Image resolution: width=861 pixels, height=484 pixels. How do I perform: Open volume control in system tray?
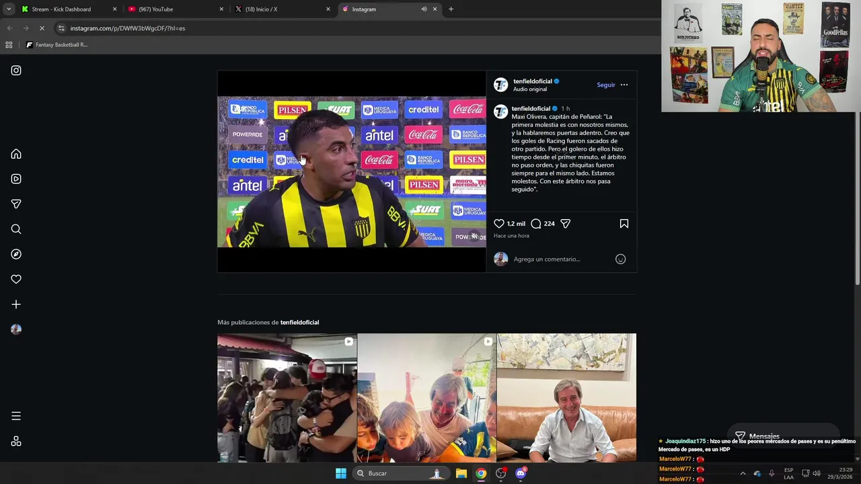pos(817,473)
